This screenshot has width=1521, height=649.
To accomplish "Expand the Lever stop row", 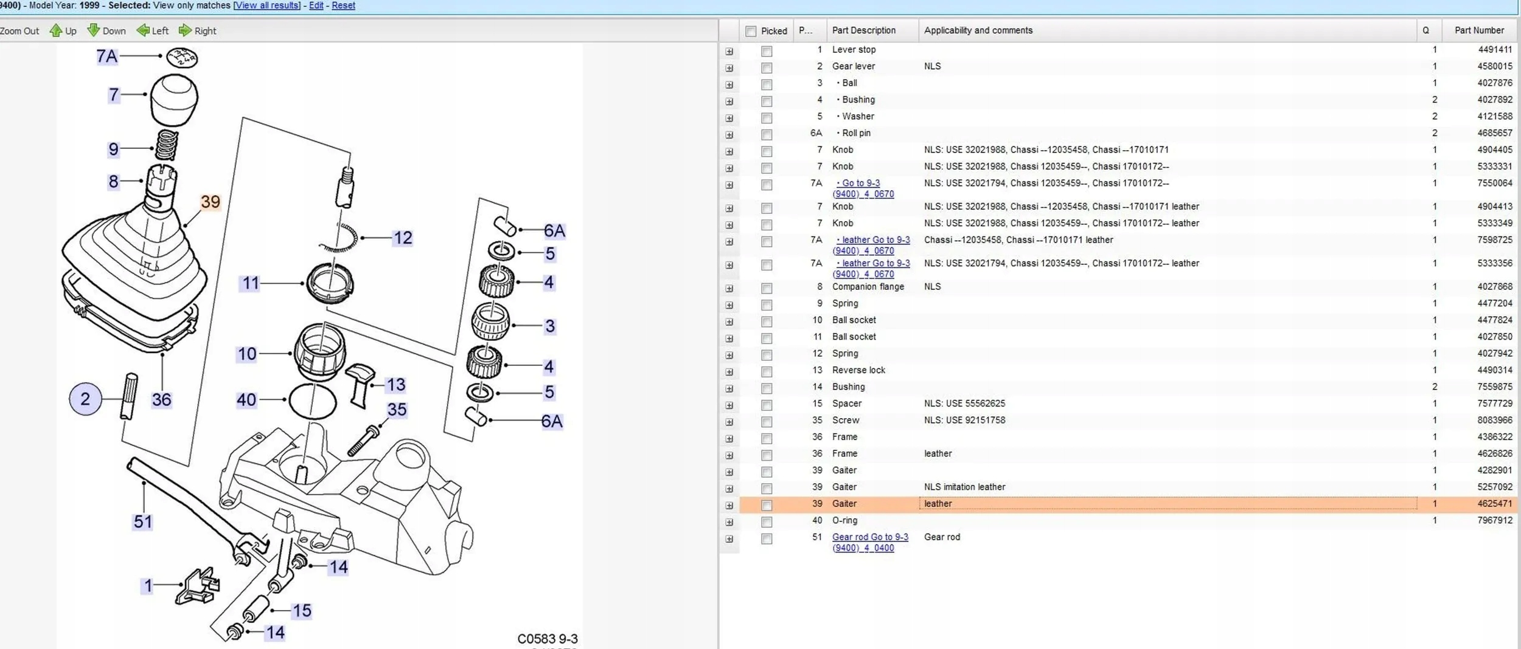I will [729, 52].
